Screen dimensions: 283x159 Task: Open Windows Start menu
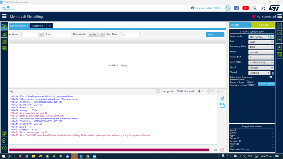click(x=3, y=156)
